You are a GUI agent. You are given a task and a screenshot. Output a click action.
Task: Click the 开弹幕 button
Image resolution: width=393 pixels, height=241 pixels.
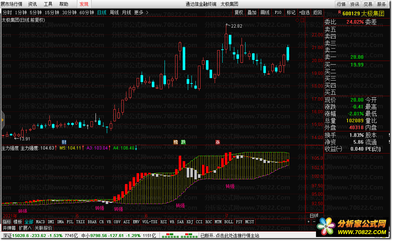pos(9,228)
